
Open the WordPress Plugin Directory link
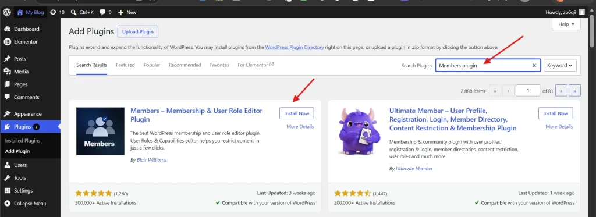click(295, 48)
